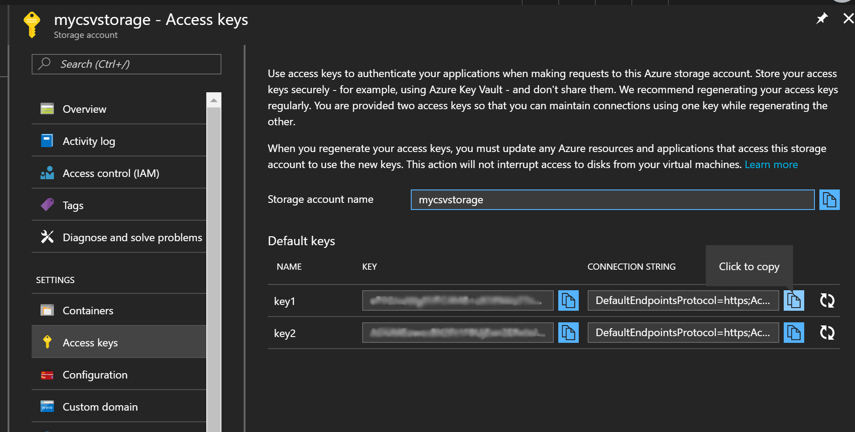Viewport: 855px width, 432px height.
Task: Click the key1 key field
Action: click(458, 300)
